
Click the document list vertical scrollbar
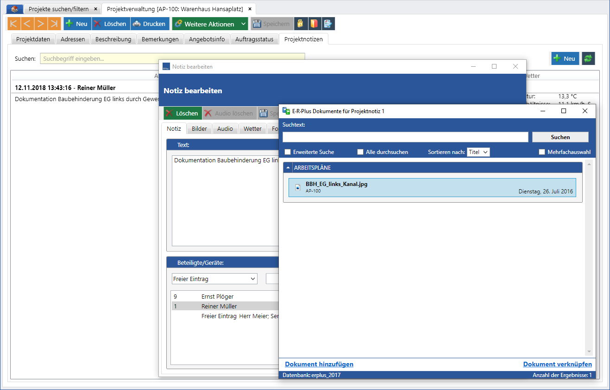(589, 258)
